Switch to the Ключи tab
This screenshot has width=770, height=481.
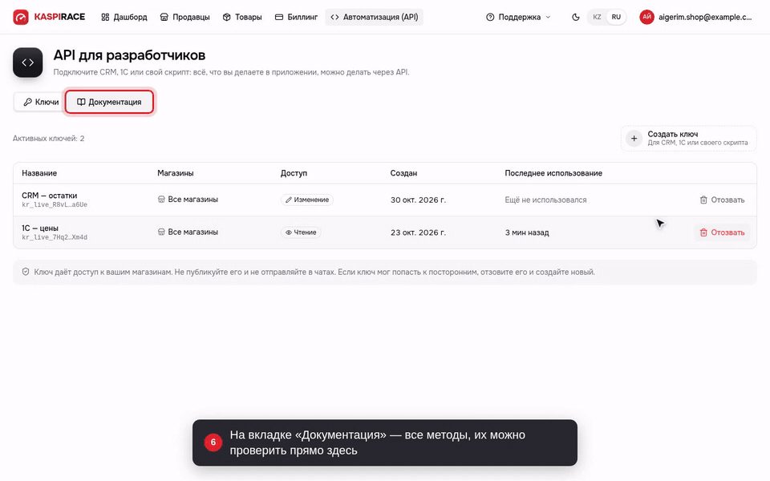(41, 102)
